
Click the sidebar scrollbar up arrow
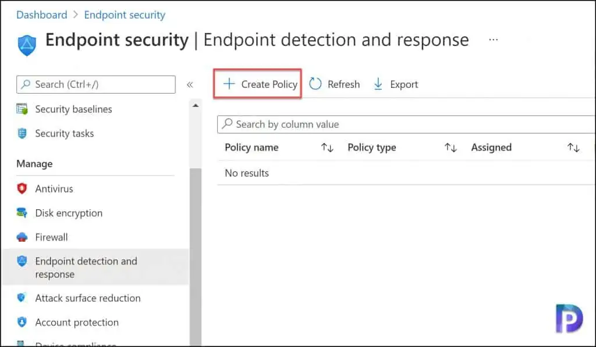click(196, 106)
